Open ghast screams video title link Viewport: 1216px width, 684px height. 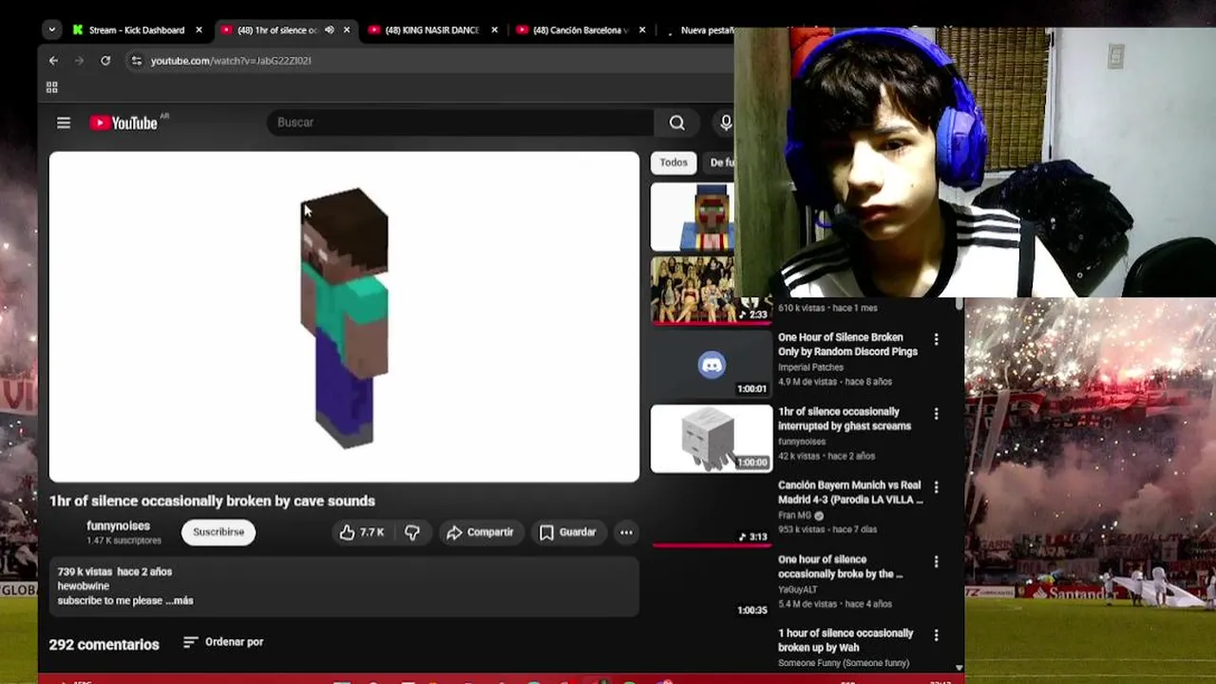845,419
